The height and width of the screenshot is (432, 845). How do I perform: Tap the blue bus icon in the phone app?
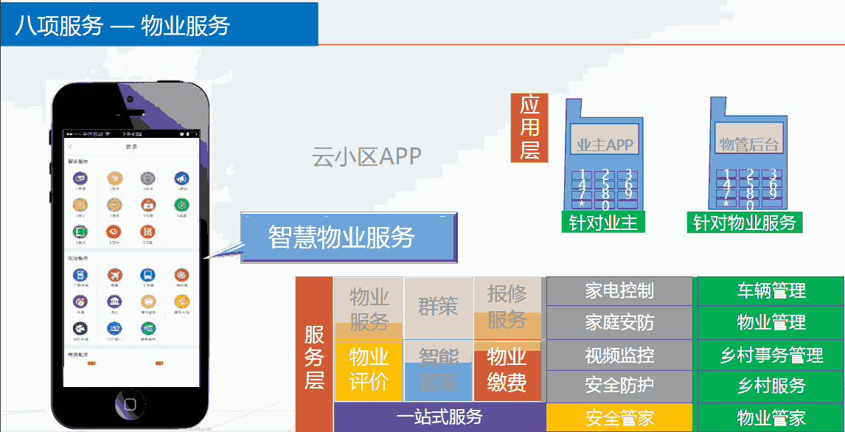tap(147, 276)
